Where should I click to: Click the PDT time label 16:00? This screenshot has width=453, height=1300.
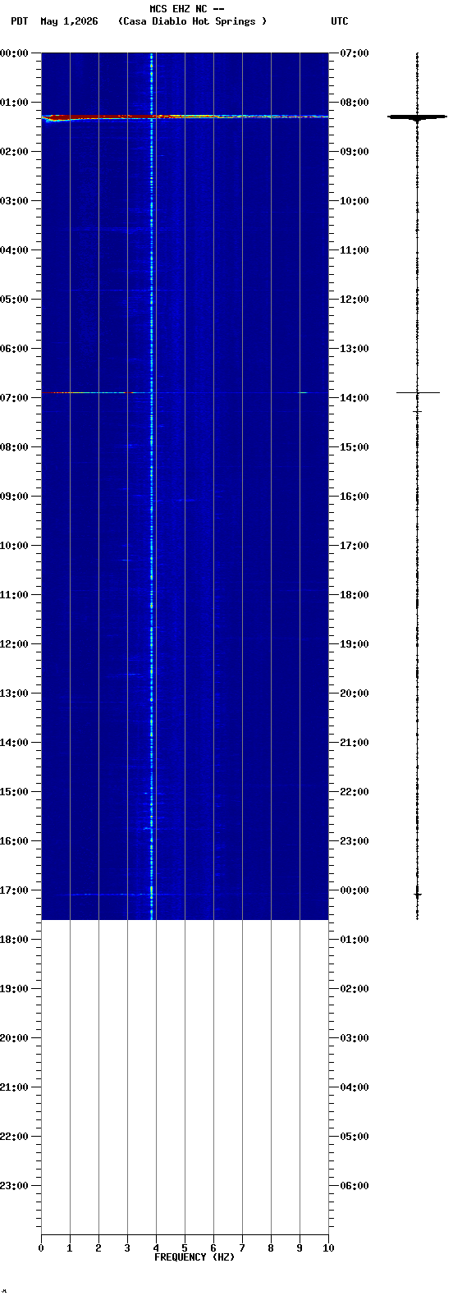(14, 841)
